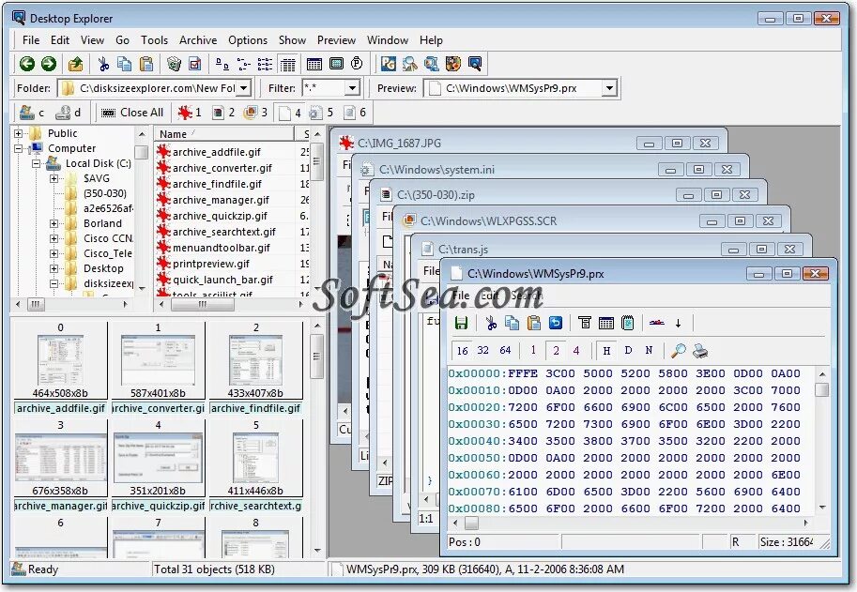Open the Archive menu
The image size is (857, 592).
click(x=198, y=39)
